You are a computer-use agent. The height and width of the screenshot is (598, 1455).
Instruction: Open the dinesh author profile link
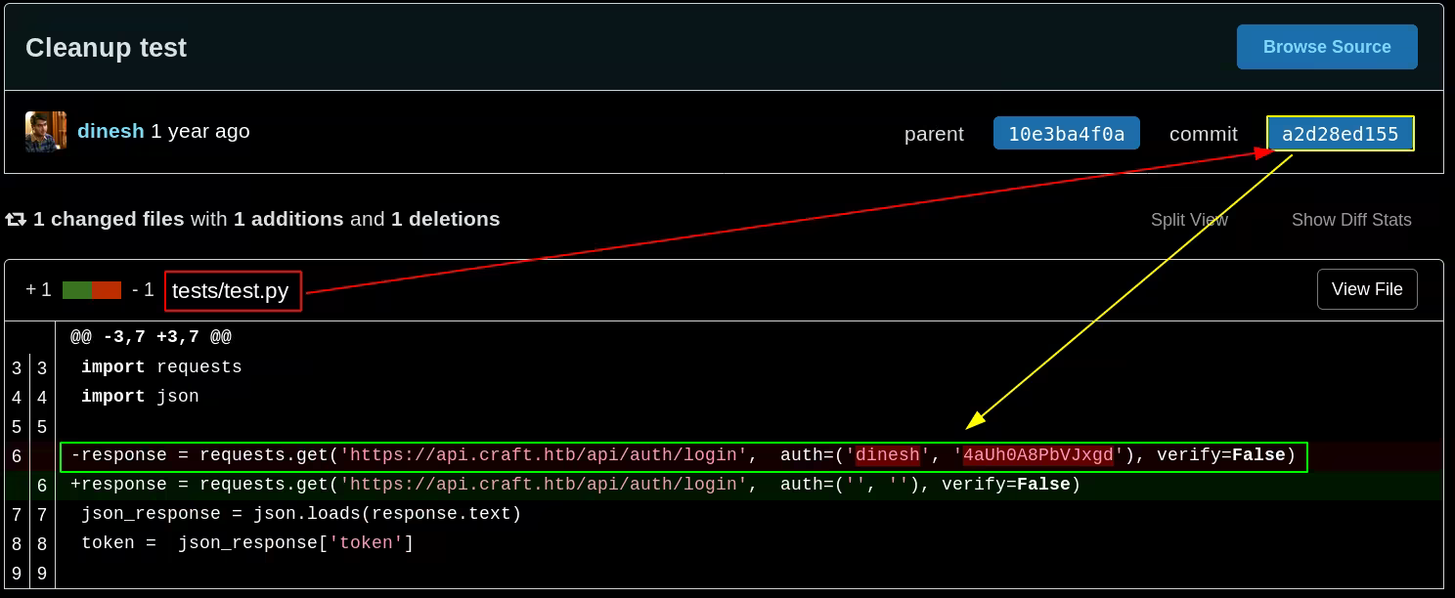(x=110, y=131)
